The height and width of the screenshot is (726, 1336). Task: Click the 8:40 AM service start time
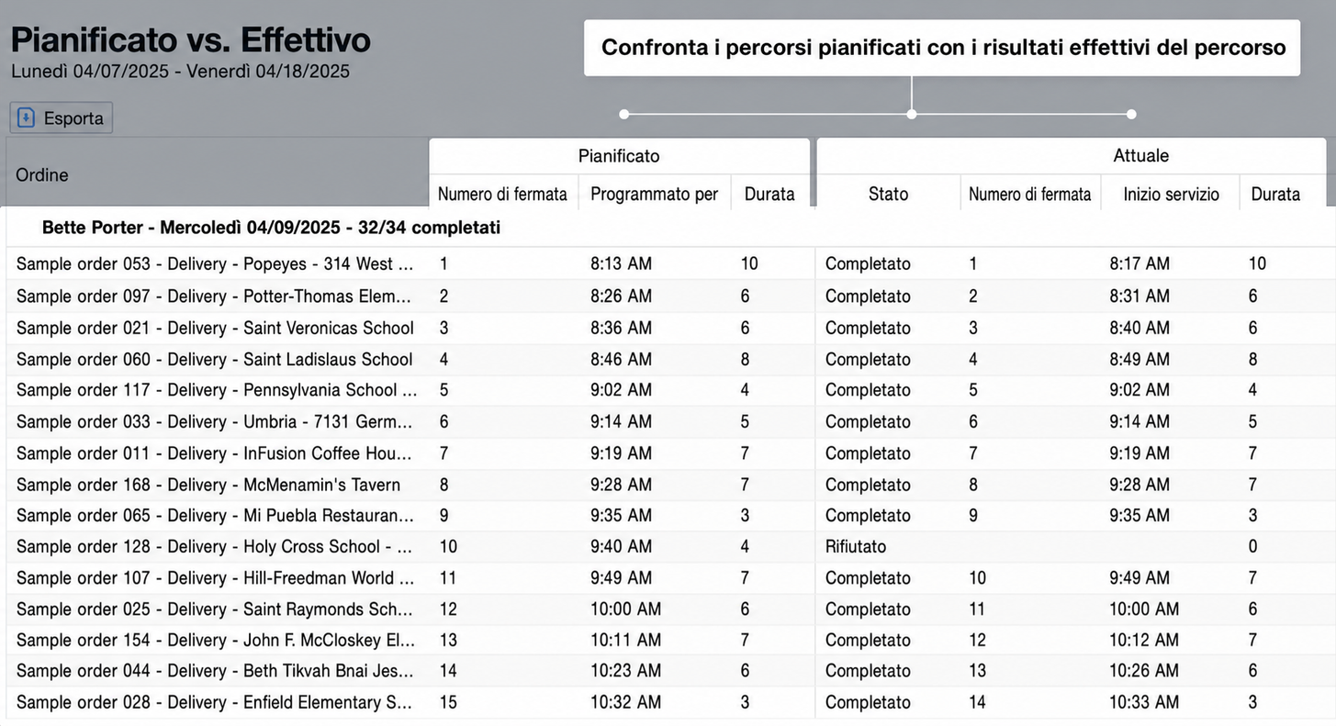[1140, 328]
